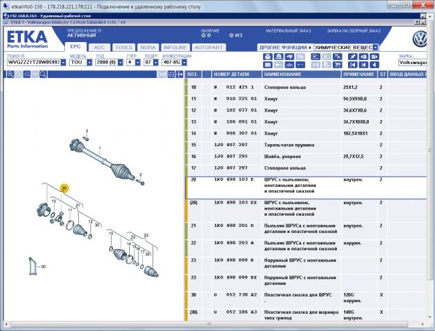This screenshot has width=435, height=331.
Task: Select the 'В' availability radio button
Action: pos(204,35)
